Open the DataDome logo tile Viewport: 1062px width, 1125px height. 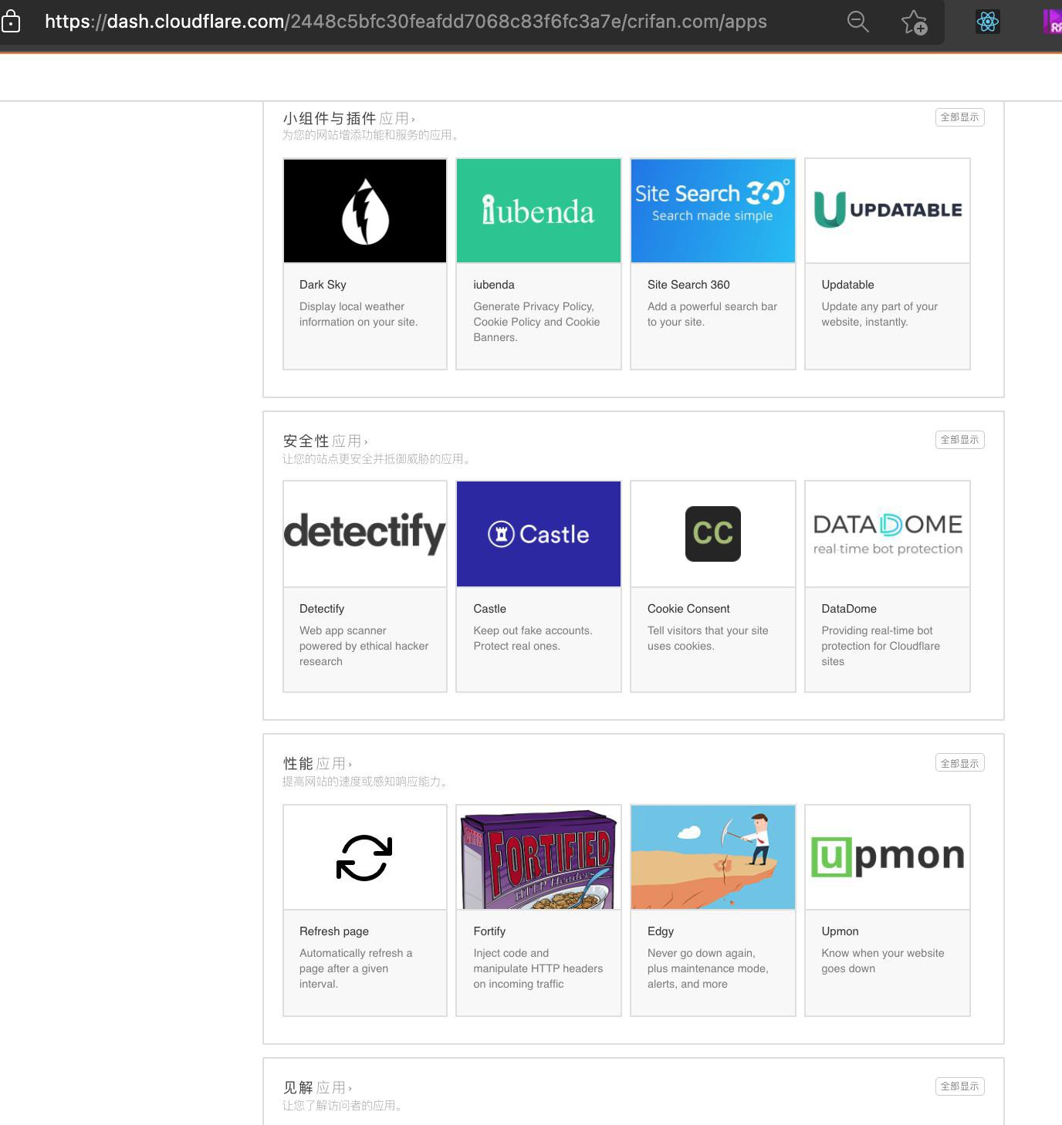pyautogui.click(x=888, y=534)
